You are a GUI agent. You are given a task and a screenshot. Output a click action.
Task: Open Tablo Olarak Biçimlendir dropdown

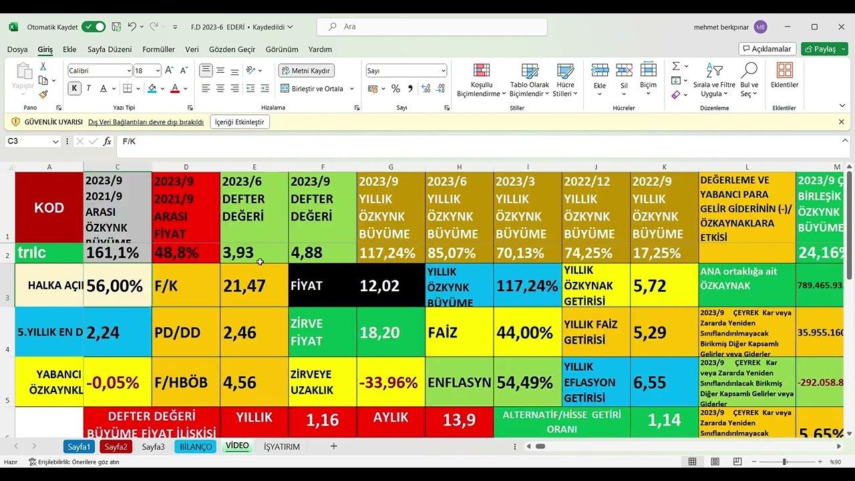point(530,81)
